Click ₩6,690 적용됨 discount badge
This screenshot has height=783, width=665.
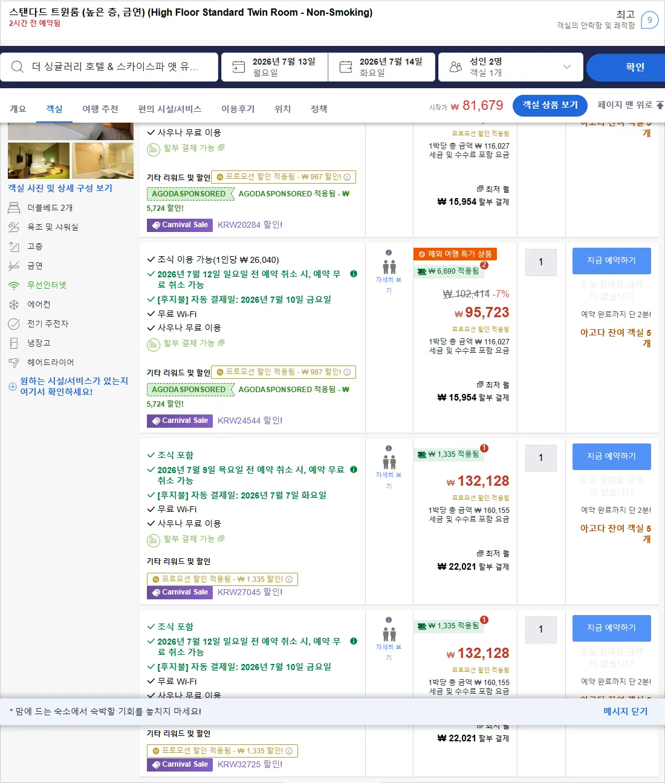coord(448,271)
